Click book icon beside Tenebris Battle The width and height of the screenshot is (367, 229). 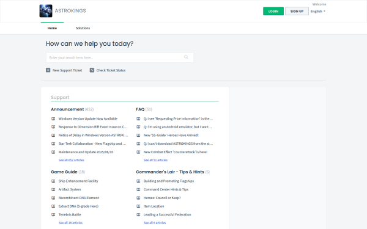(x=53, y=215)
